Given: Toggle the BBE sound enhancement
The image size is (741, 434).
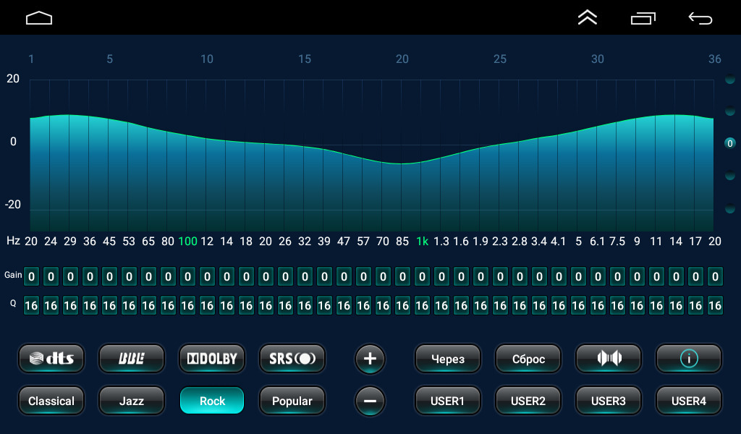Looking at the screenshot, I should (132, 358).
